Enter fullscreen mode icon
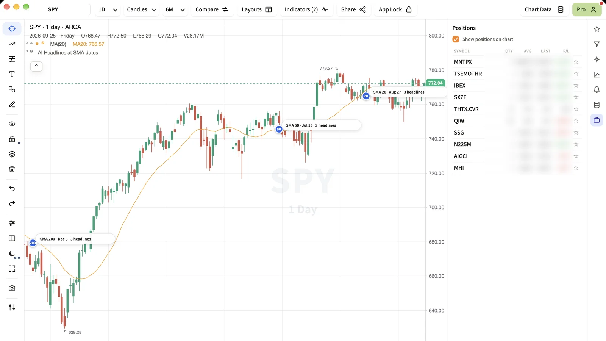This screenshot has width=606, height=341. coord(12,269)
